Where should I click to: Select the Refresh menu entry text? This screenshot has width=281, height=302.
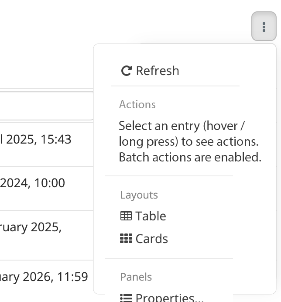[158, 71]
